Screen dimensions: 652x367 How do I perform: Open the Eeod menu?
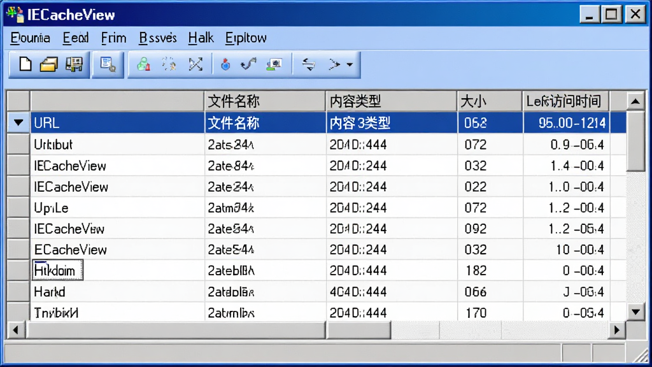[x=76, y=38]
